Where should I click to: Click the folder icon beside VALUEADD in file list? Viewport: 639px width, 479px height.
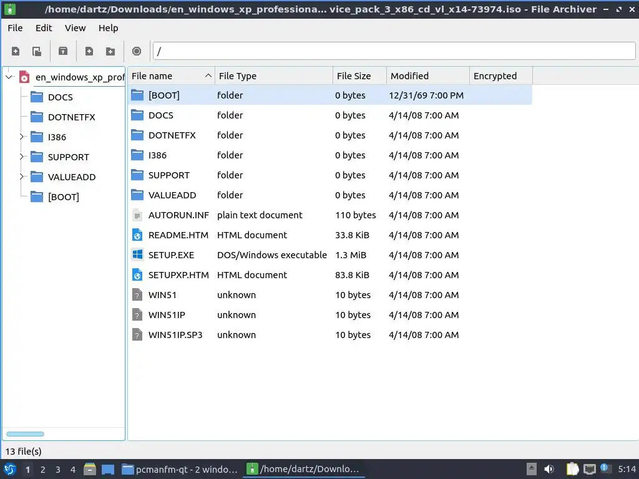click(137, 195)
